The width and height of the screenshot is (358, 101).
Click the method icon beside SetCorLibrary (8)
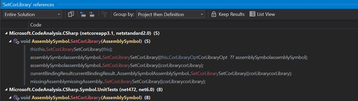16,98
